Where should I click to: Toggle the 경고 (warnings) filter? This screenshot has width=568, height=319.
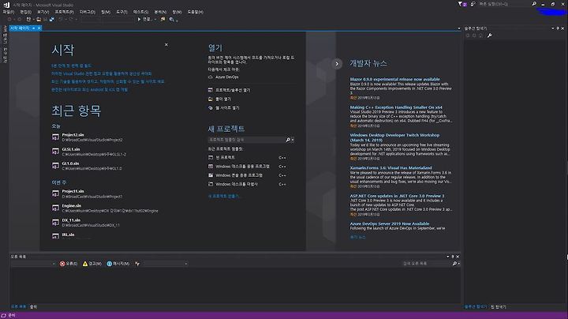click(x=92, y=264)
